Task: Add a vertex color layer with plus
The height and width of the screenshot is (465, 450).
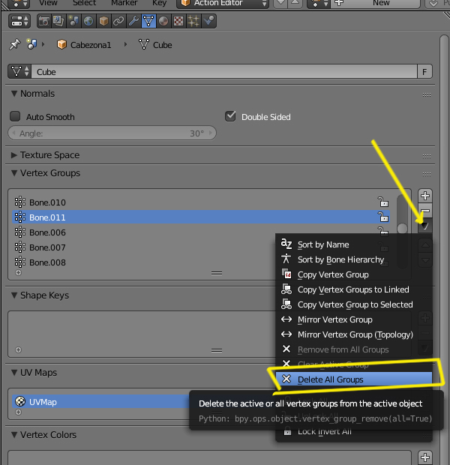Action: click(425, 457)
